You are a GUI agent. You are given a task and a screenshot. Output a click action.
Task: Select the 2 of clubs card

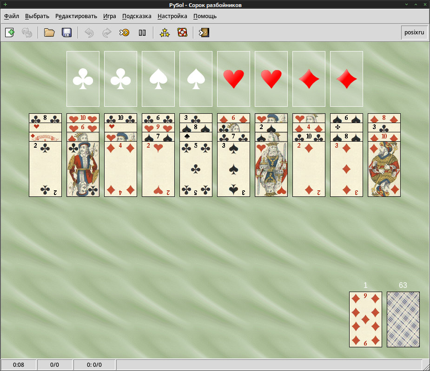(x=45, y=169)
